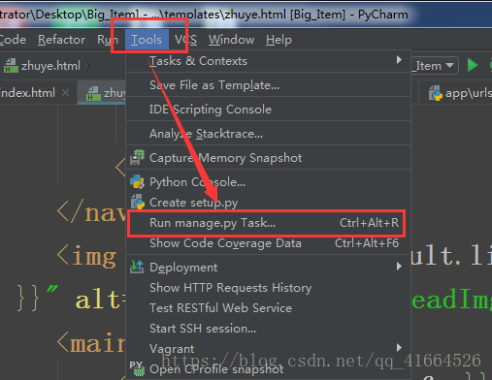Click the Python file icon on app\urls tab
Image resolution: width=492 pixels, height=380 pixels.
(x=436, y=93)
